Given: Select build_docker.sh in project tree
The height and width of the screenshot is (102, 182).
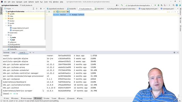Looking at the screenshot, I should click(x=15, y=47).
